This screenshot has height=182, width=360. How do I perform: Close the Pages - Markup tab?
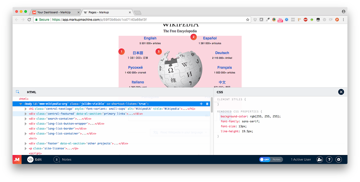(130, 12)
